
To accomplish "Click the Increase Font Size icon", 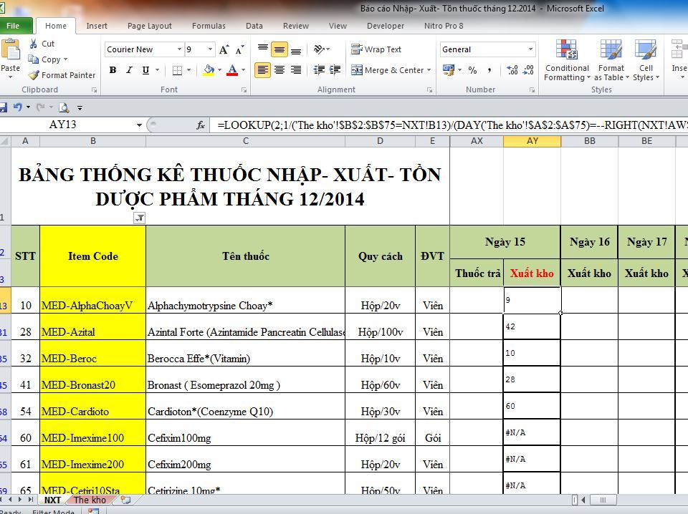I will click(224, 50).
